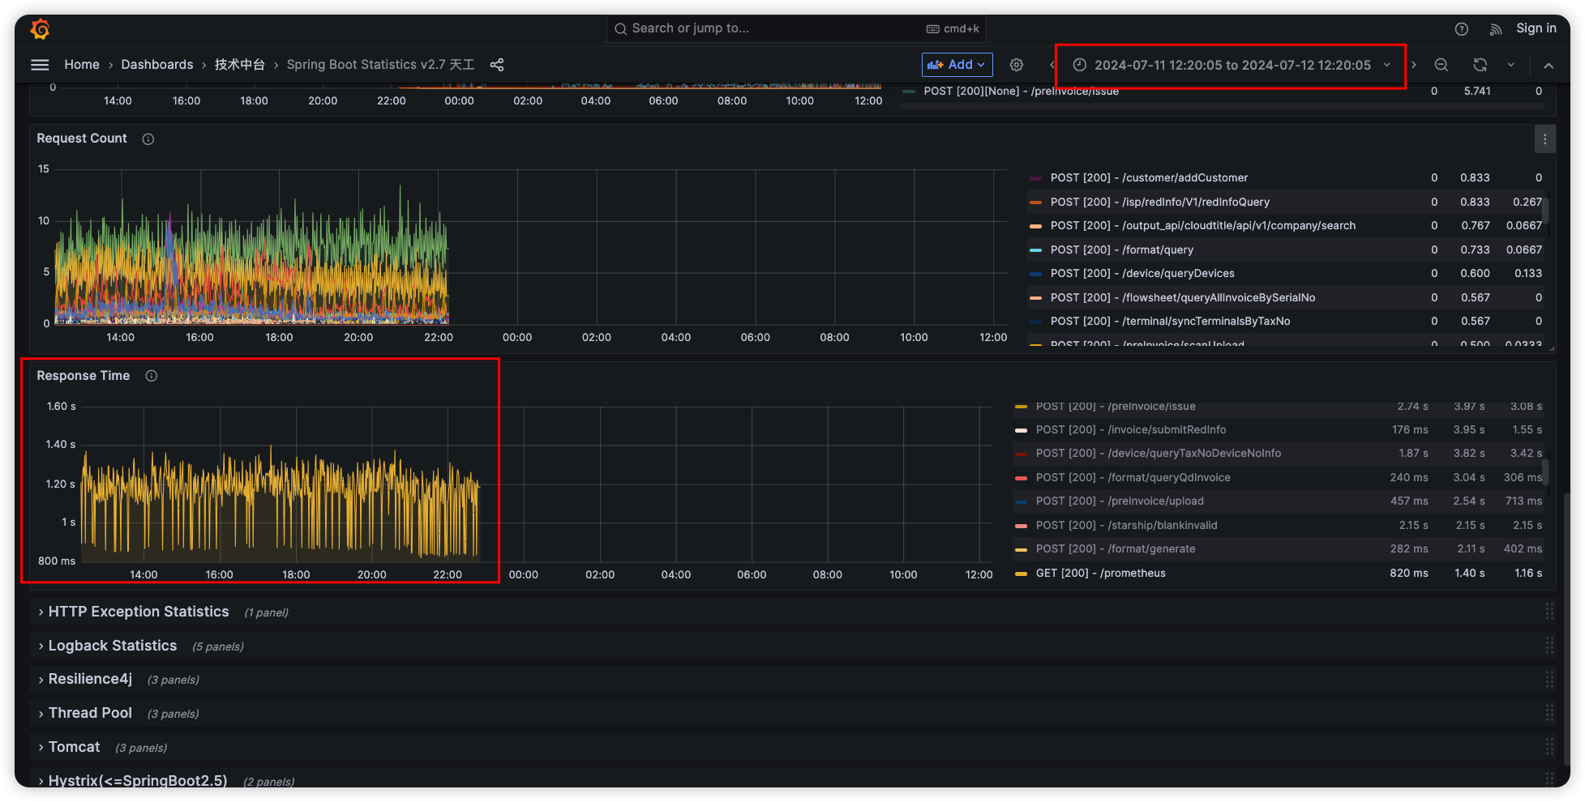This screenshot has width=1585, height=802.
Task: Expand the Thread Pool row
Action: [89, 713]
